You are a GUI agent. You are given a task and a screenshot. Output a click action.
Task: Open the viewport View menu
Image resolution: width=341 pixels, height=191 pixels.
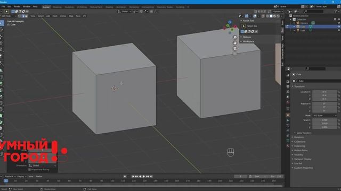click(33, 16)
